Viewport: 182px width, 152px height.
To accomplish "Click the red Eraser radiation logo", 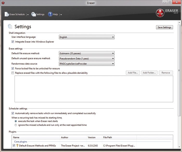I will coord(160,13).
